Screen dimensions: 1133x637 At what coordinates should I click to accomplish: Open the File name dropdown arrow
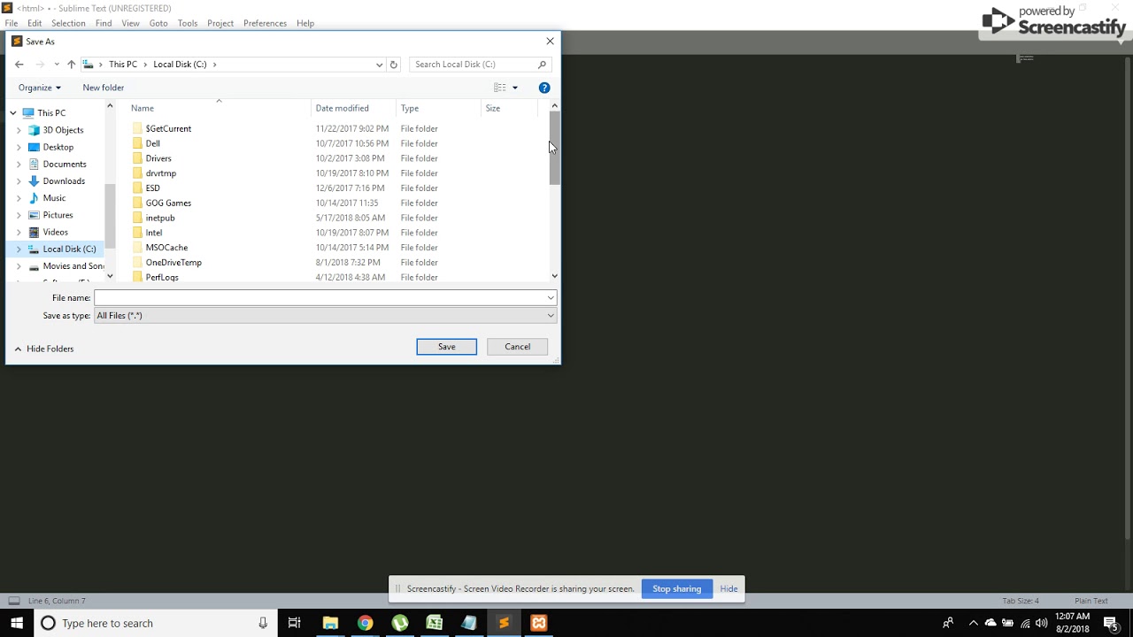[551, 298]
